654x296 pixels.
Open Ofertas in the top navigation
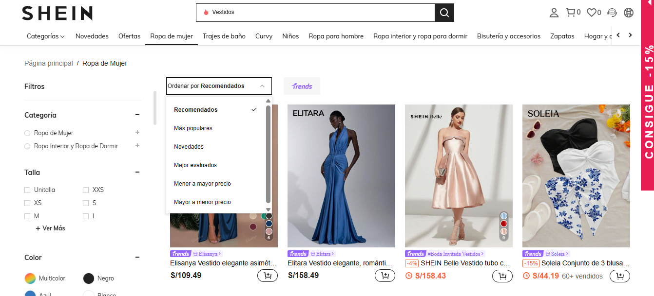pyautogui.click(x=129, y=36)
